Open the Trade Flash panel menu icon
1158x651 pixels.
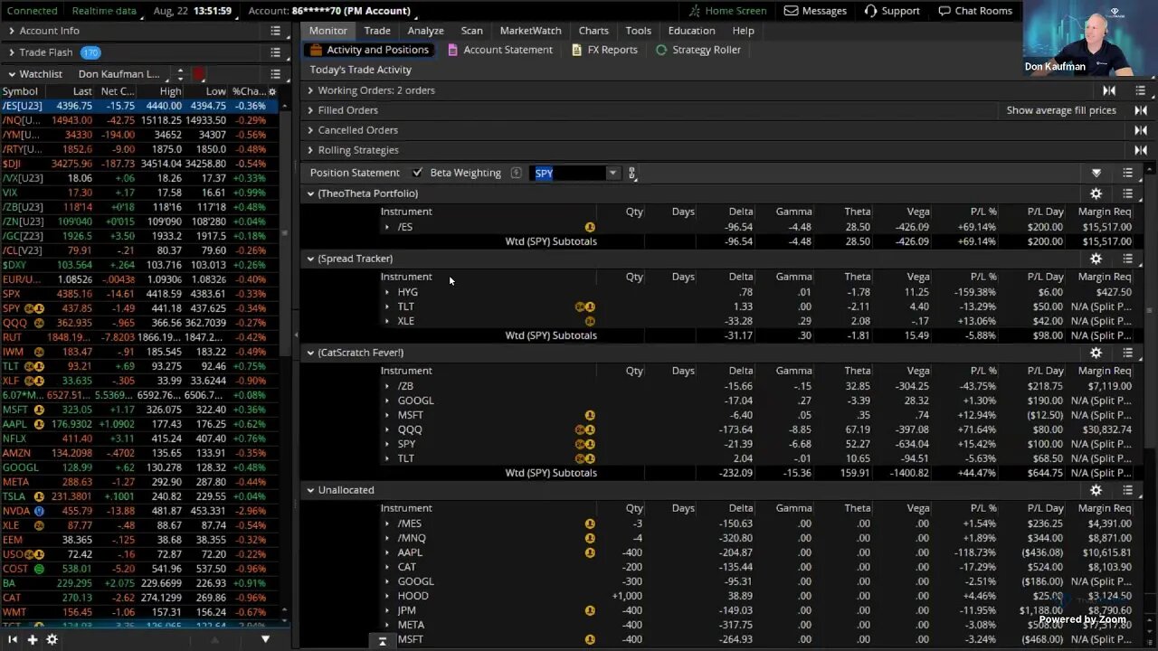click(x=275, y=52)
